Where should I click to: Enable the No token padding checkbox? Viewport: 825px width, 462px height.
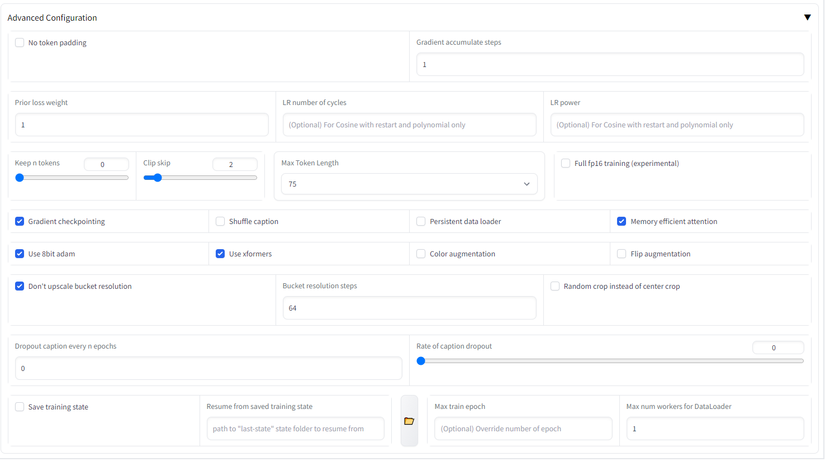(20, 42)
